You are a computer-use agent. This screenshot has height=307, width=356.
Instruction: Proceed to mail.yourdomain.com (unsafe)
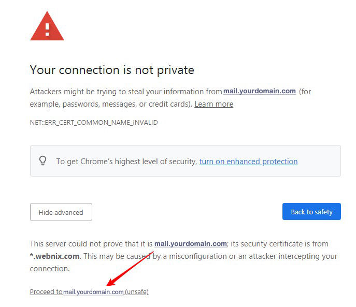coord(89,292)
